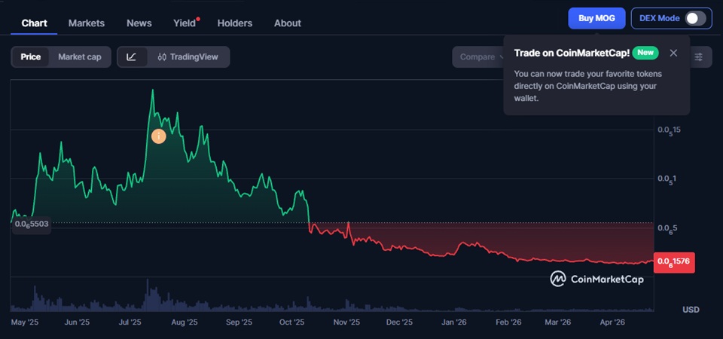Click the 0.0₅1 price axis label
The height and width of the screenshot is (339, 723).
[x=667, y=179]
